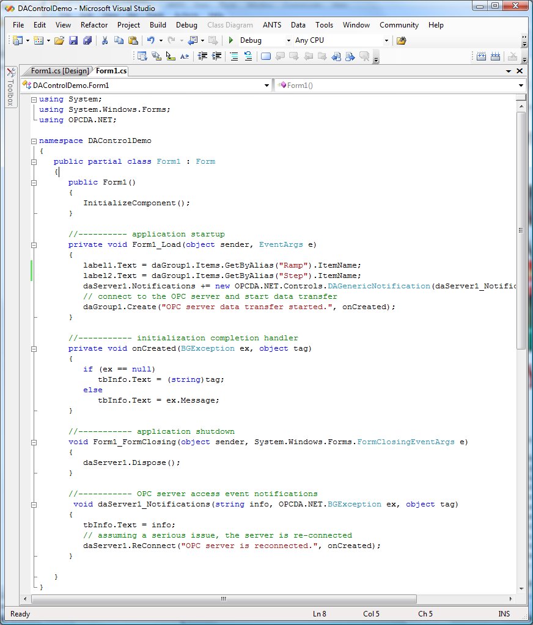This screenshot has width=533, height=625.
Task: Start debugging with the green play icon
Action: tap(231, 40)
